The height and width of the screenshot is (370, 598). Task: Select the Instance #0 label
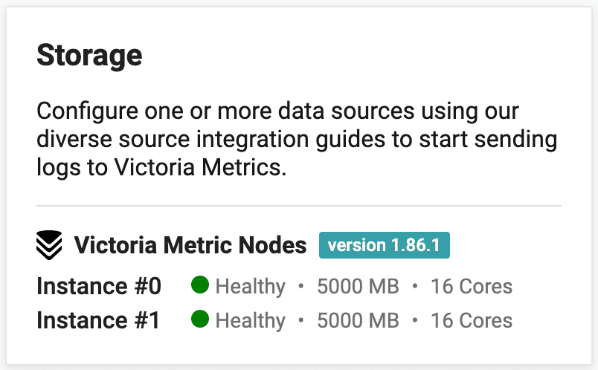(99, 286)
